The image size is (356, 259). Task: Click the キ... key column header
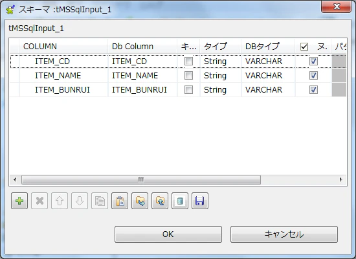[x=188, y=47]
